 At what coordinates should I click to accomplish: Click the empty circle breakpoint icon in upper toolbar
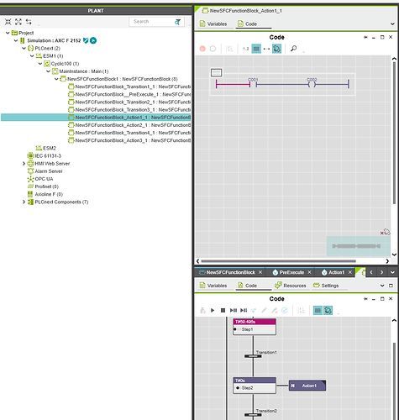213,49
